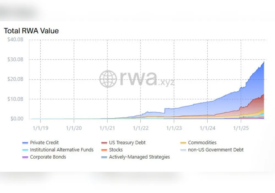
Task: Click the Actively-Managed Strategies legend label
Action: [x=139, y=157]
